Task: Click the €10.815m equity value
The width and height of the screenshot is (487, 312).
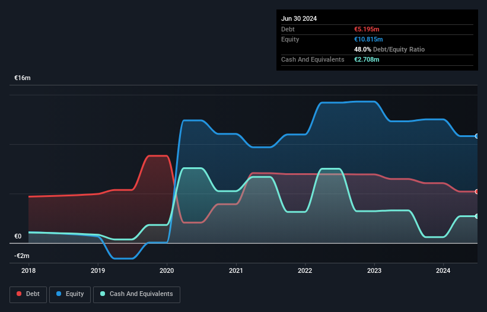Action: click(368, 39)
